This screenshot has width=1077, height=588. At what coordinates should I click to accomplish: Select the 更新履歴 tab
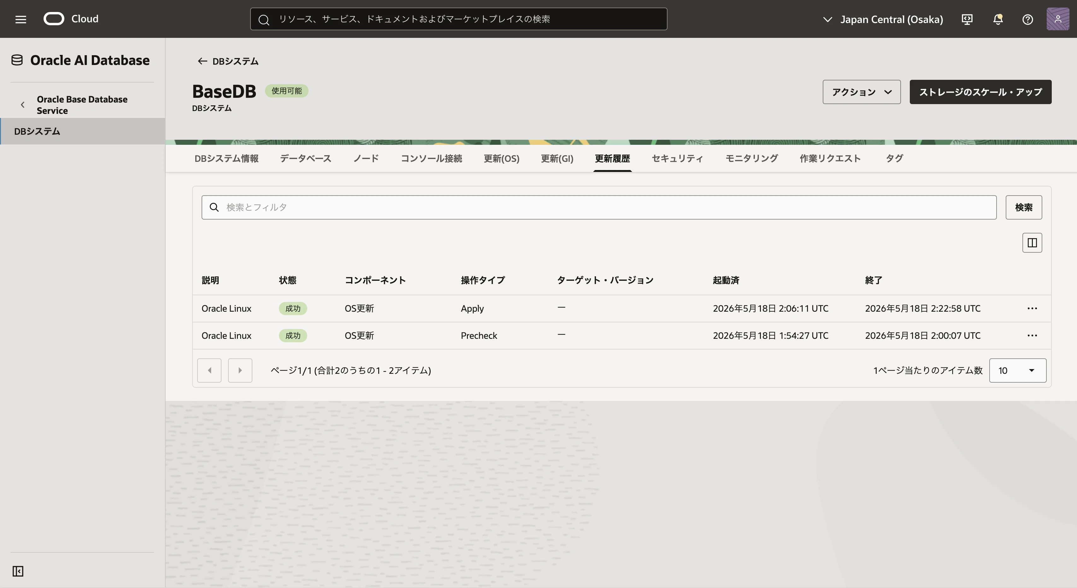point(613,158)
